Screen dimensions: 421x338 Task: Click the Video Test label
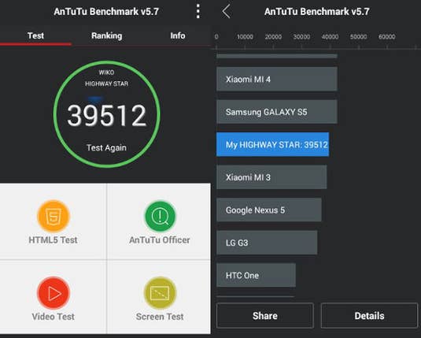pos(54,317)
